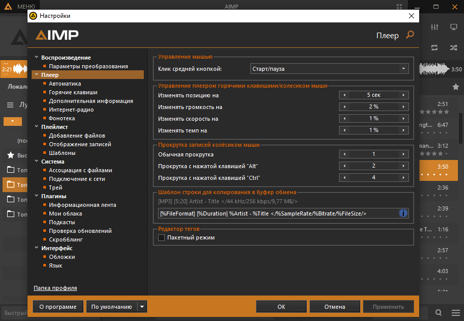Increase Обычная прокрутка value

[403, 154]
